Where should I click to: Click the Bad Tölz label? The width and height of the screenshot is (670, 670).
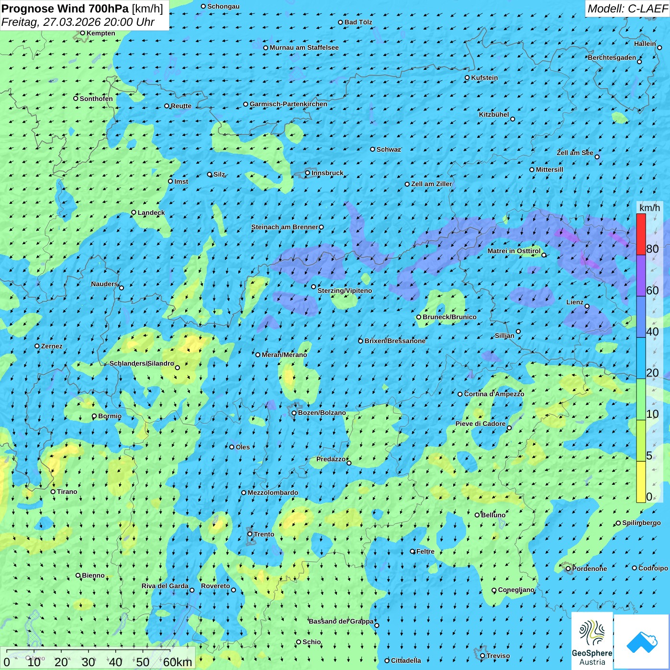[x=358, y=22]
